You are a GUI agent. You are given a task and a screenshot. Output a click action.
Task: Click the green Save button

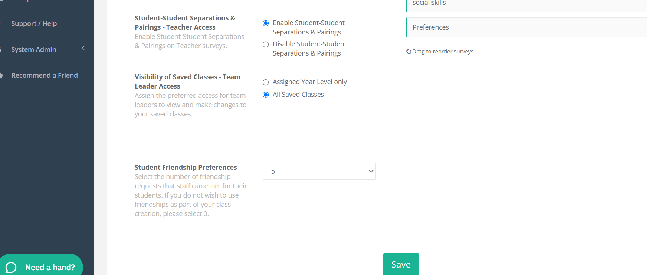coord(401,264)
